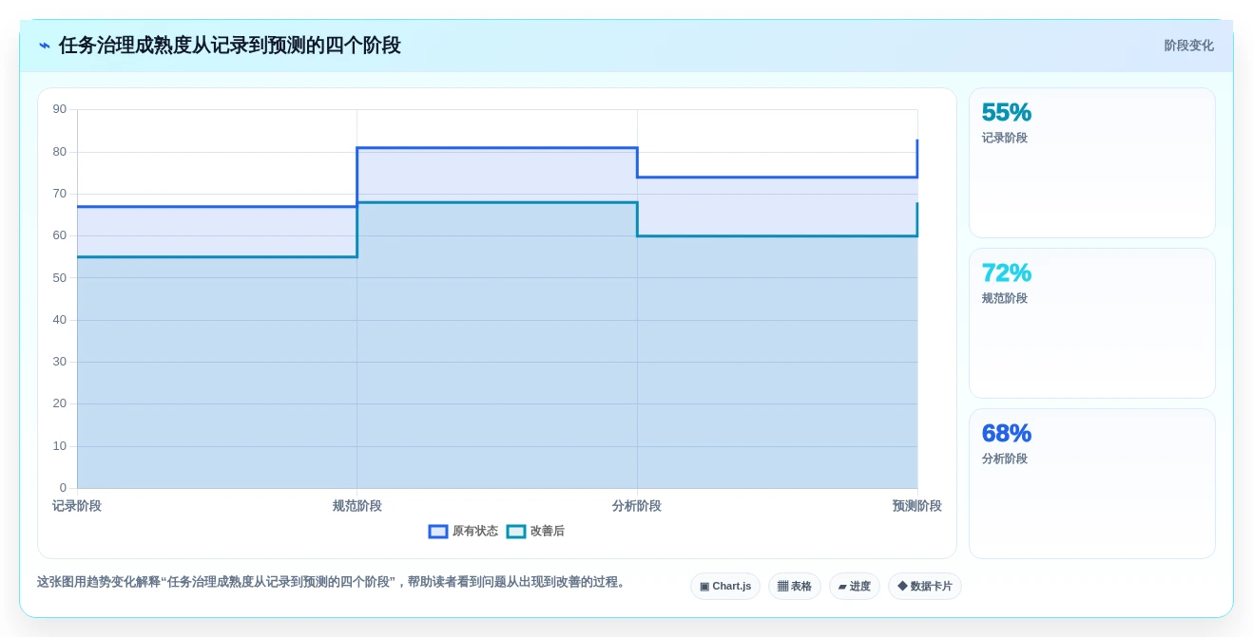Click the y-axis value 0

[x=64, y=488]
